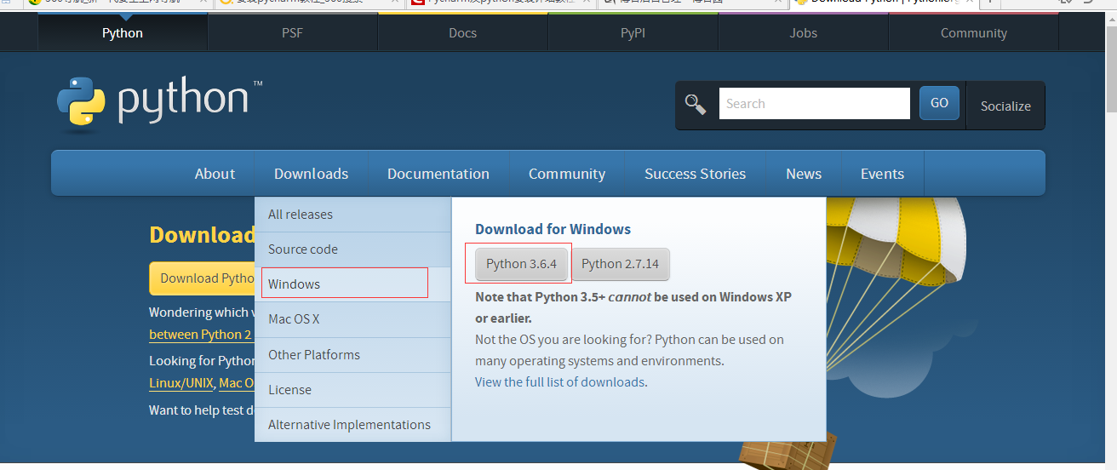This screenshot has width=1117, height=470.
Task: Open the Success Stories menu
Action: click(x=696, y=174)
